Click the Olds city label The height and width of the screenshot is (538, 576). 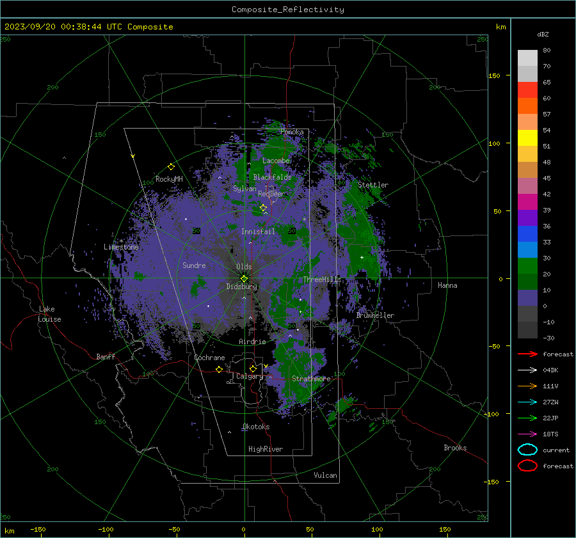(244, 267)
